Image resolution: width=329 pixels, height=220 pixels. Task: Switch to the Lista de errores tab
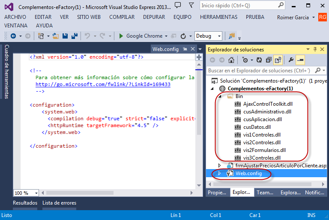tap(59, 203)
